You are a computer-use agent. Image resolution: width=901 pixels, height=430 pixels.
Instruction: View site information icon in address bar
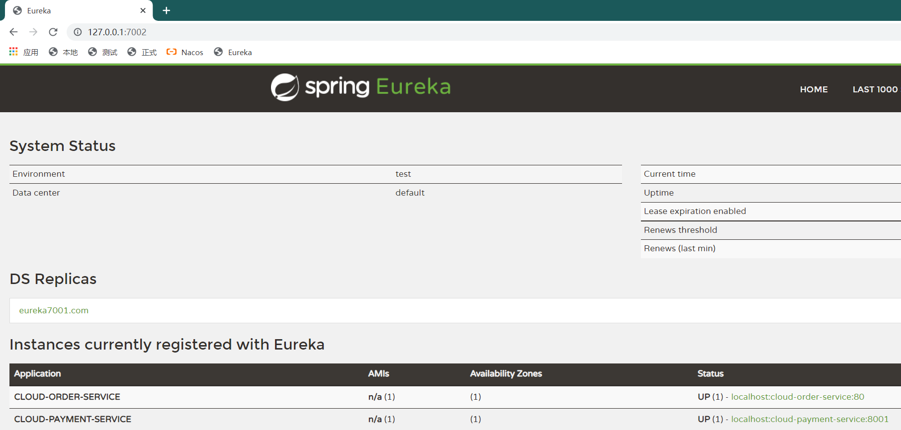click(78, 32)
